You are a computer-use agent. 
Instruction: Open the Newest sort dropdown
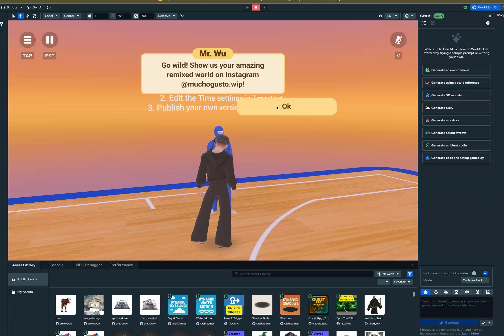click(388, 274)
